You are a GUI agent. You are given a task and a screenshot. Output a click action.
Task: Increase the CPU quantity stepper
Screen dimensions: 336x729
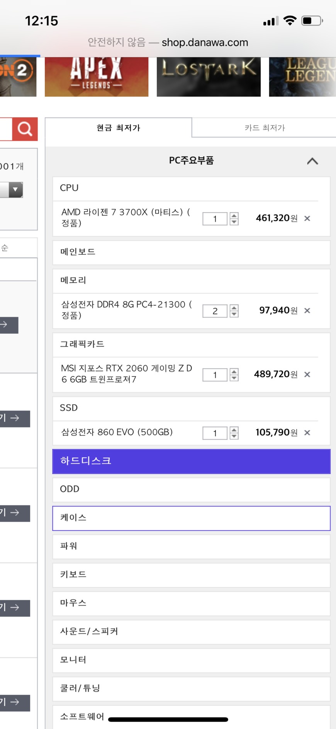tap(234, 216)
